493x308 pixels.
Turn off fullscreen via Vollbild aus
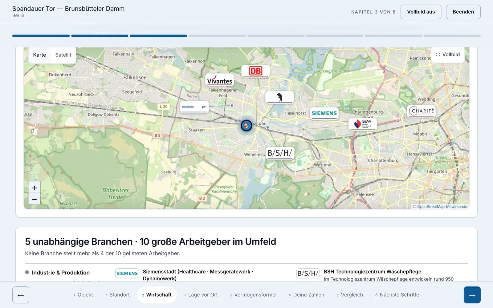point(421,12)
